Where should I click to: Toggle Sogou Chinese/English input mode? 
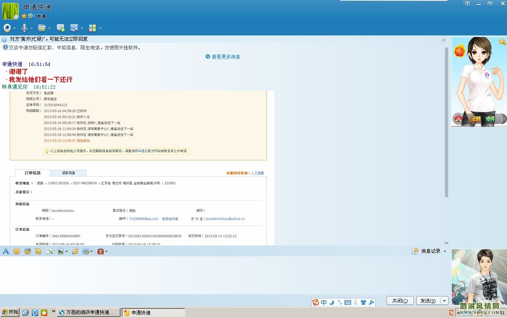(324, 302)
